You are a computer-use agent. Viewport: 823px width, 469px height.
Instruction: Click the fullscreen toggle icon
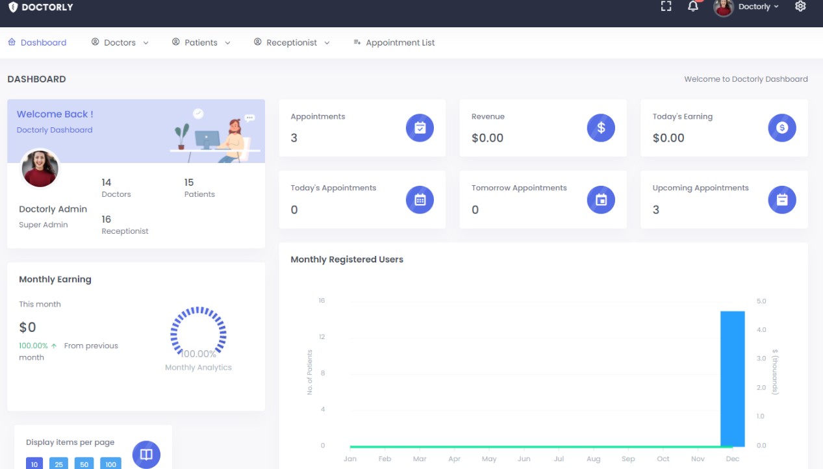tap(666, 6)
